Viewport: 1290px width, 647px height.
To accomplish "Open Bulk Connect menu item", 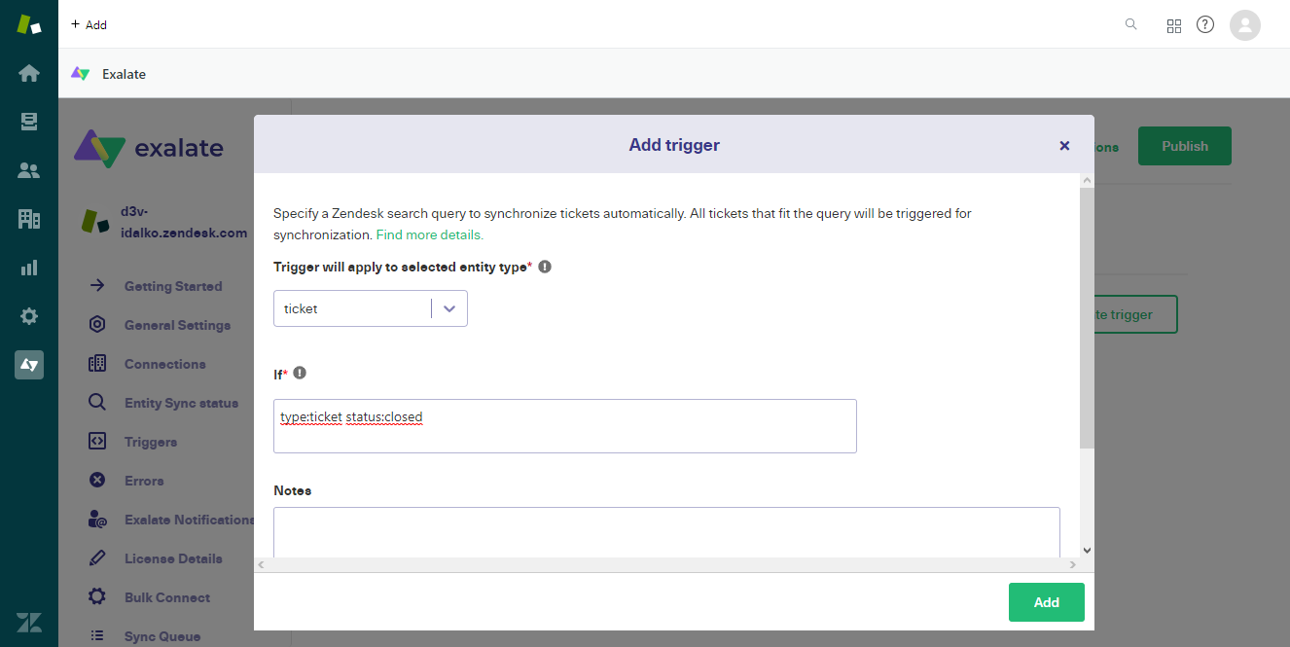I will [x=167, y=597].
